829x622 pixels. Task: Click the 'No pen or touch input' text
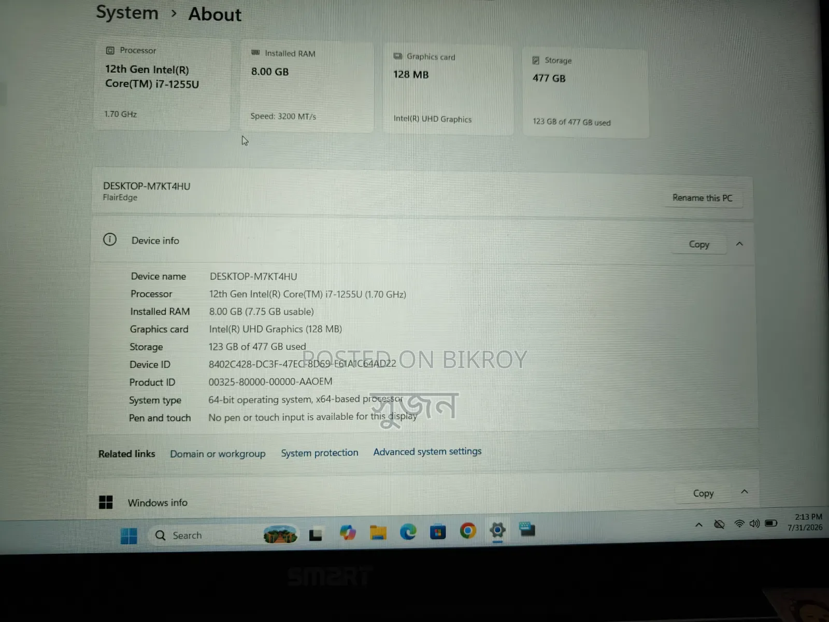point(312,417)
